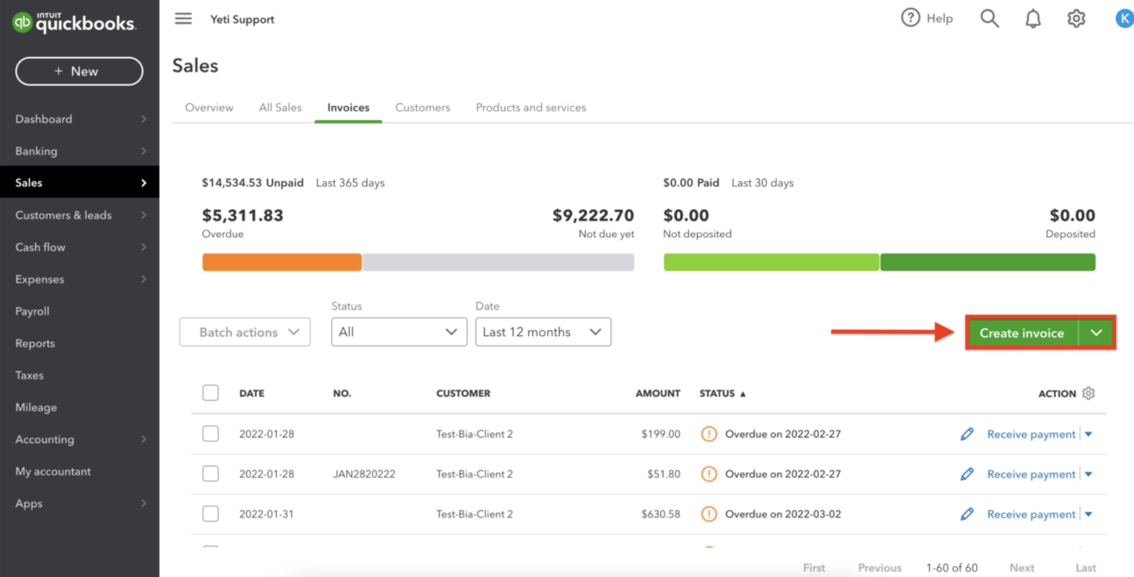Click the QuickBooks logo
Viewport: 1134px width, 577px height.
74,22
